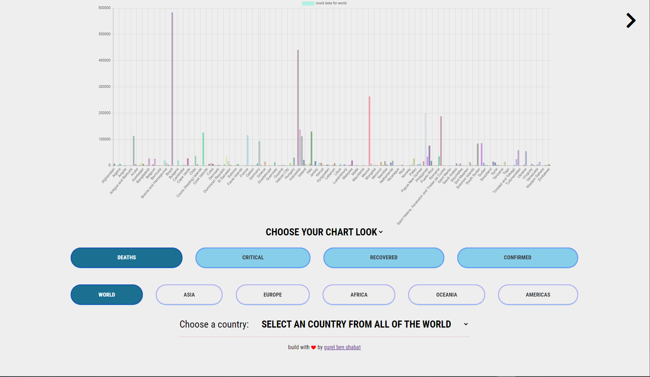Choose the Africa region
The width and height of the screenshot is (650, 377).
coord(359,295)
